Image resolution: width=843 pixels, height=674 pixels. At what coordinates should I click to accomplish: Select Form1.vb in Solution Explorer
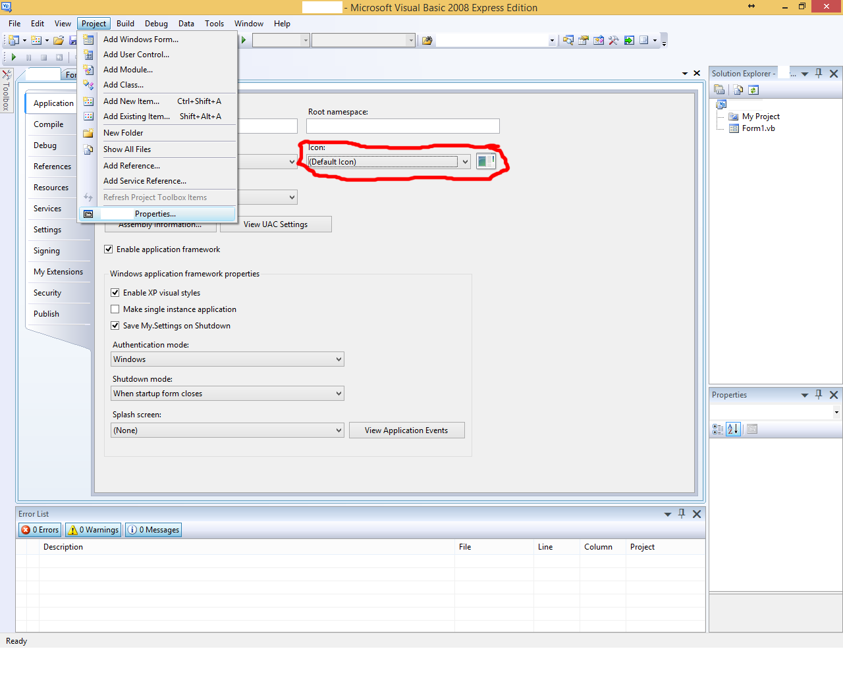[759, 128]
